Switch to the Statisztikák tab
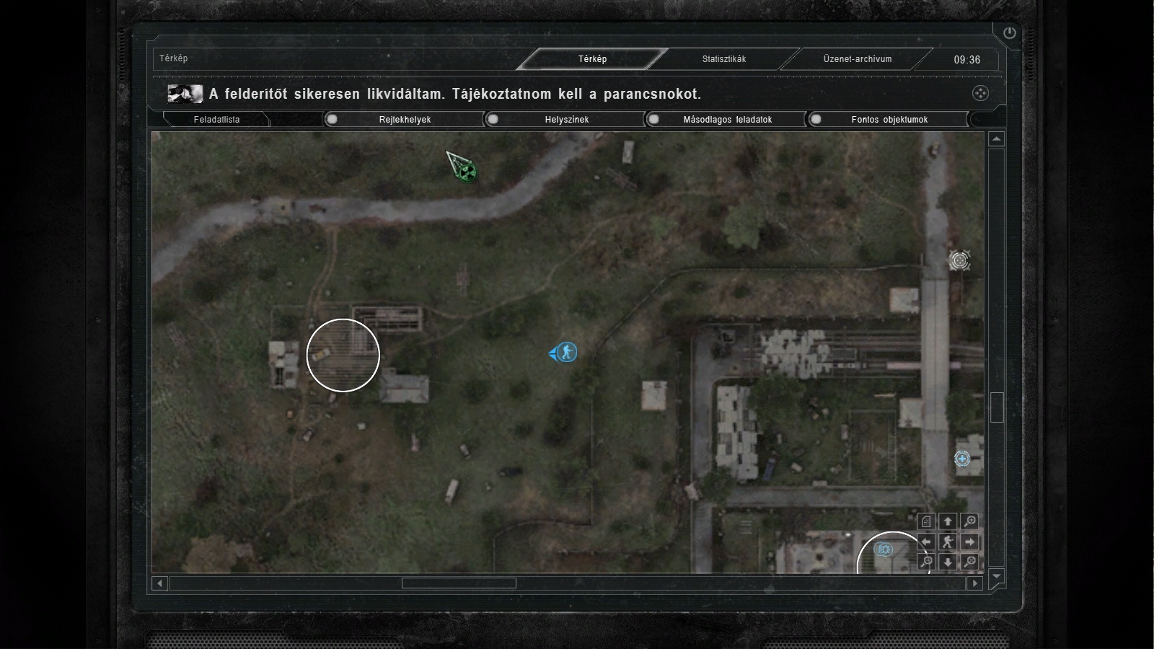 pyautogui.click(x=723, y=59)
